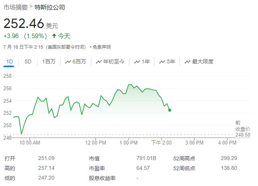Click the 股息收益率 label
This screenshot has width=258, height=186.
point(102,178)
